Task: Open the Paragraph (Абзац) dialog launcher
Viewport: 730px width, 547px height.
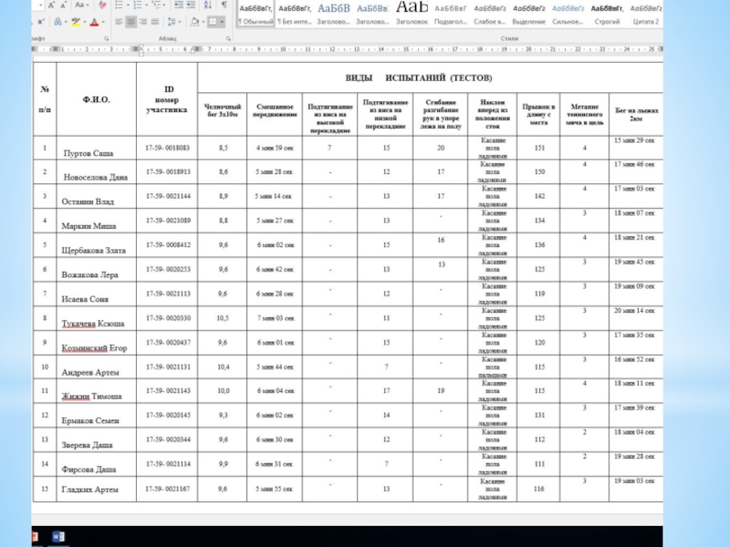Action: 228,38
